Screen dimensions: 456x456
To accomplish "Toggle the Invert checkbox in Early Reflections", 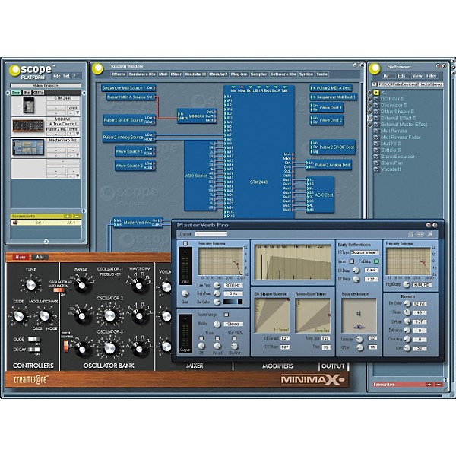I will point(352,261).
